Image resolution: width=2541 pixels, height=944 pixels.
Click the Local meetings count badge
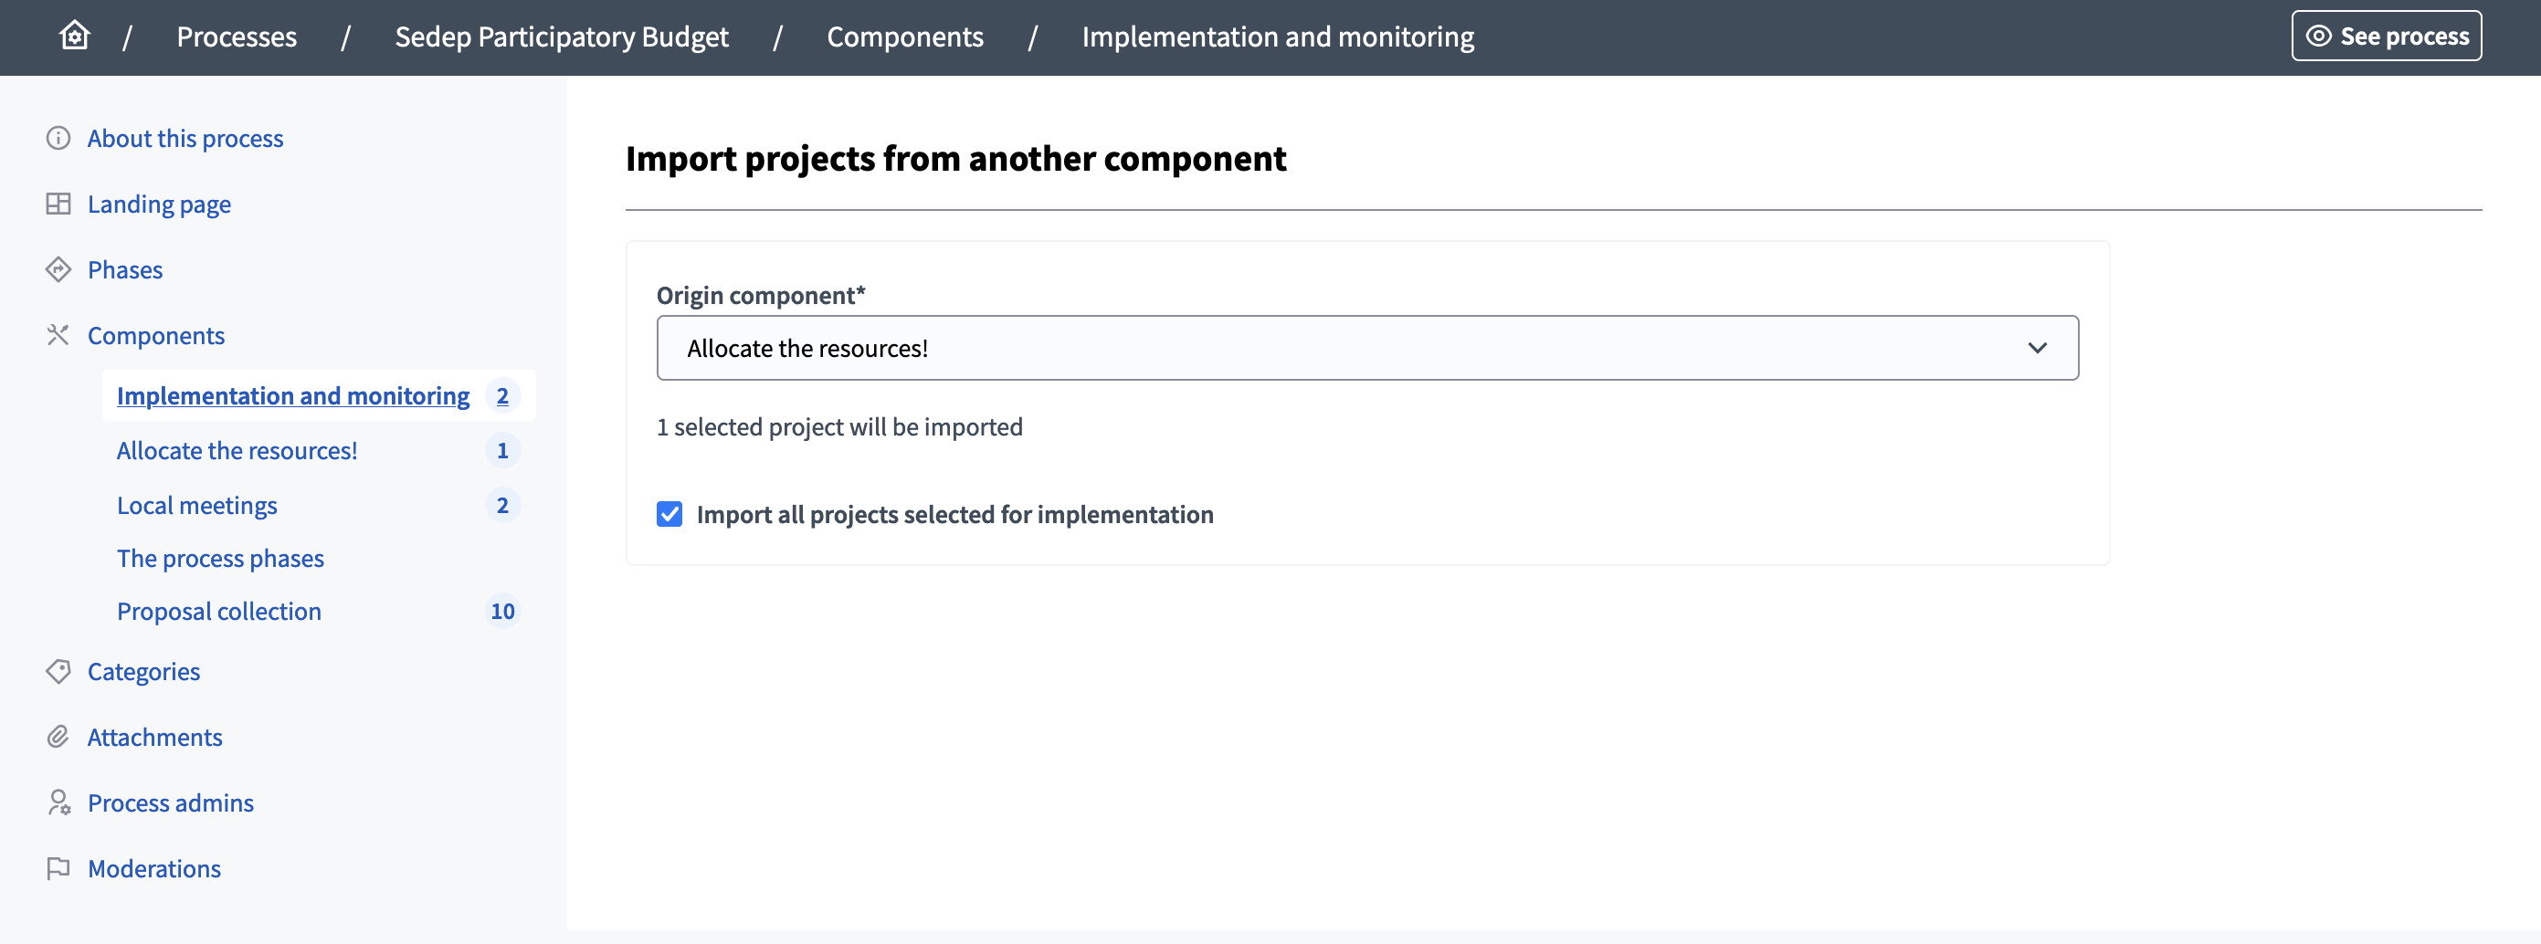503,504
